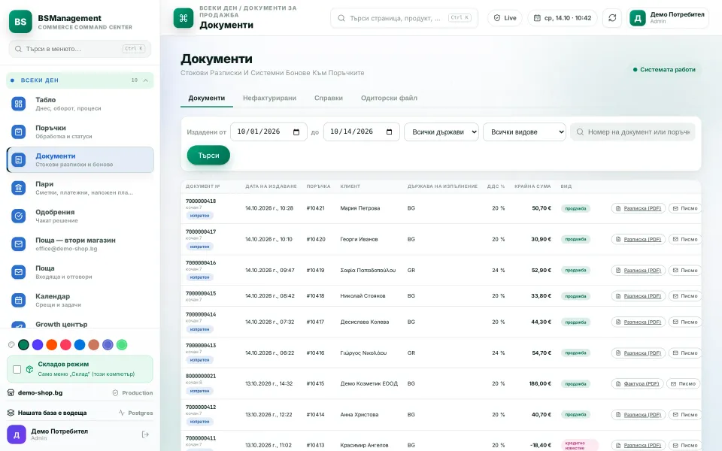Select the pink-red theme color swatch
The height and width of the screenshot is (451, 722).
coord(66,345)
